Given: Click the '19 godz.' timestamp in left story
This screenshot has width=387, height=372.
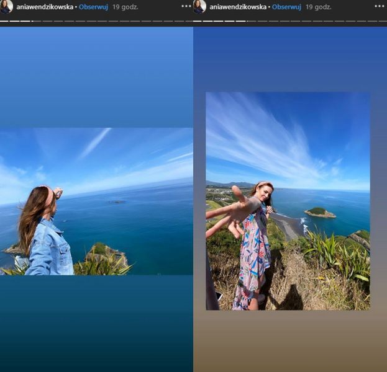Looking at the screenshot, I should coord(125,7).
